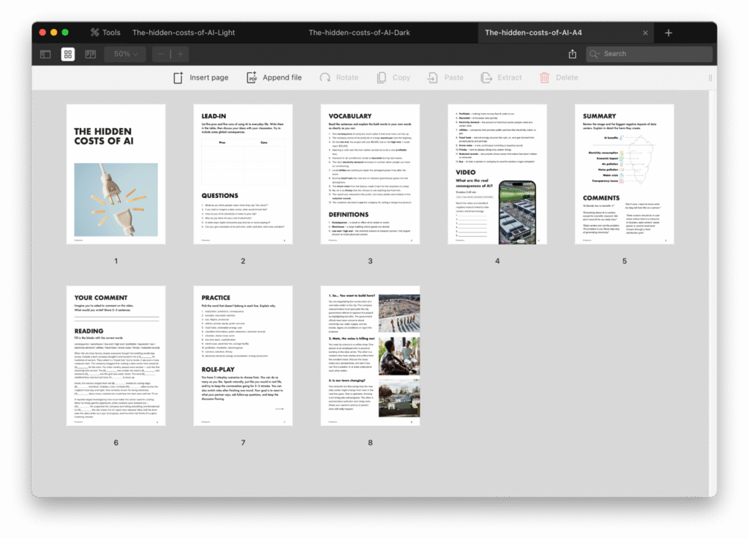
Task: Click the zoom in plus button
Action: click(x=180, y=54)
